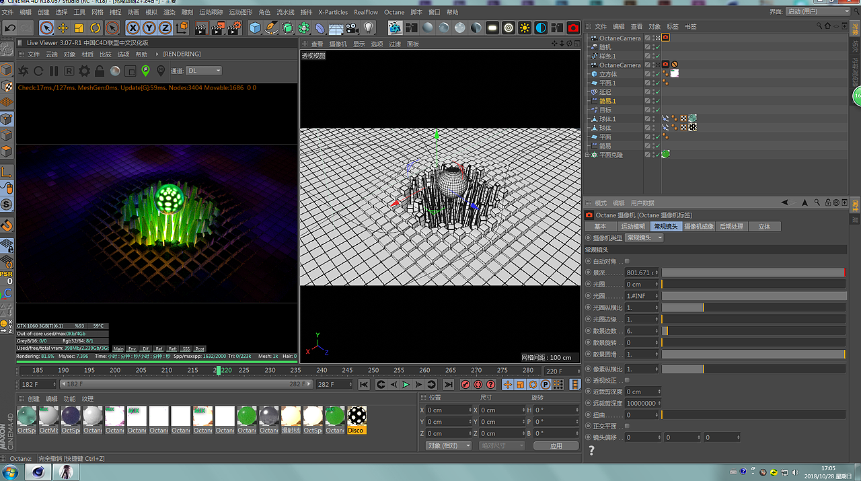Image resolution: width=861 pixels, height=481 pixels.
Task: Pause the Live Viewer render
Action: pos(54,71)
